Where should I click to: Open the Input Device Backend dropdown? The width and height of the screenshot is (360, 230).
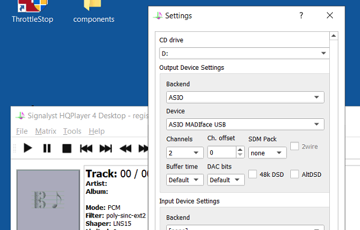(245, 228)
